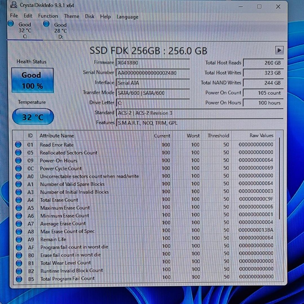Screen dimensions: 304x304
Task: Click Total NAND Writes value 244 GB
Action: (x=263, y=83)
